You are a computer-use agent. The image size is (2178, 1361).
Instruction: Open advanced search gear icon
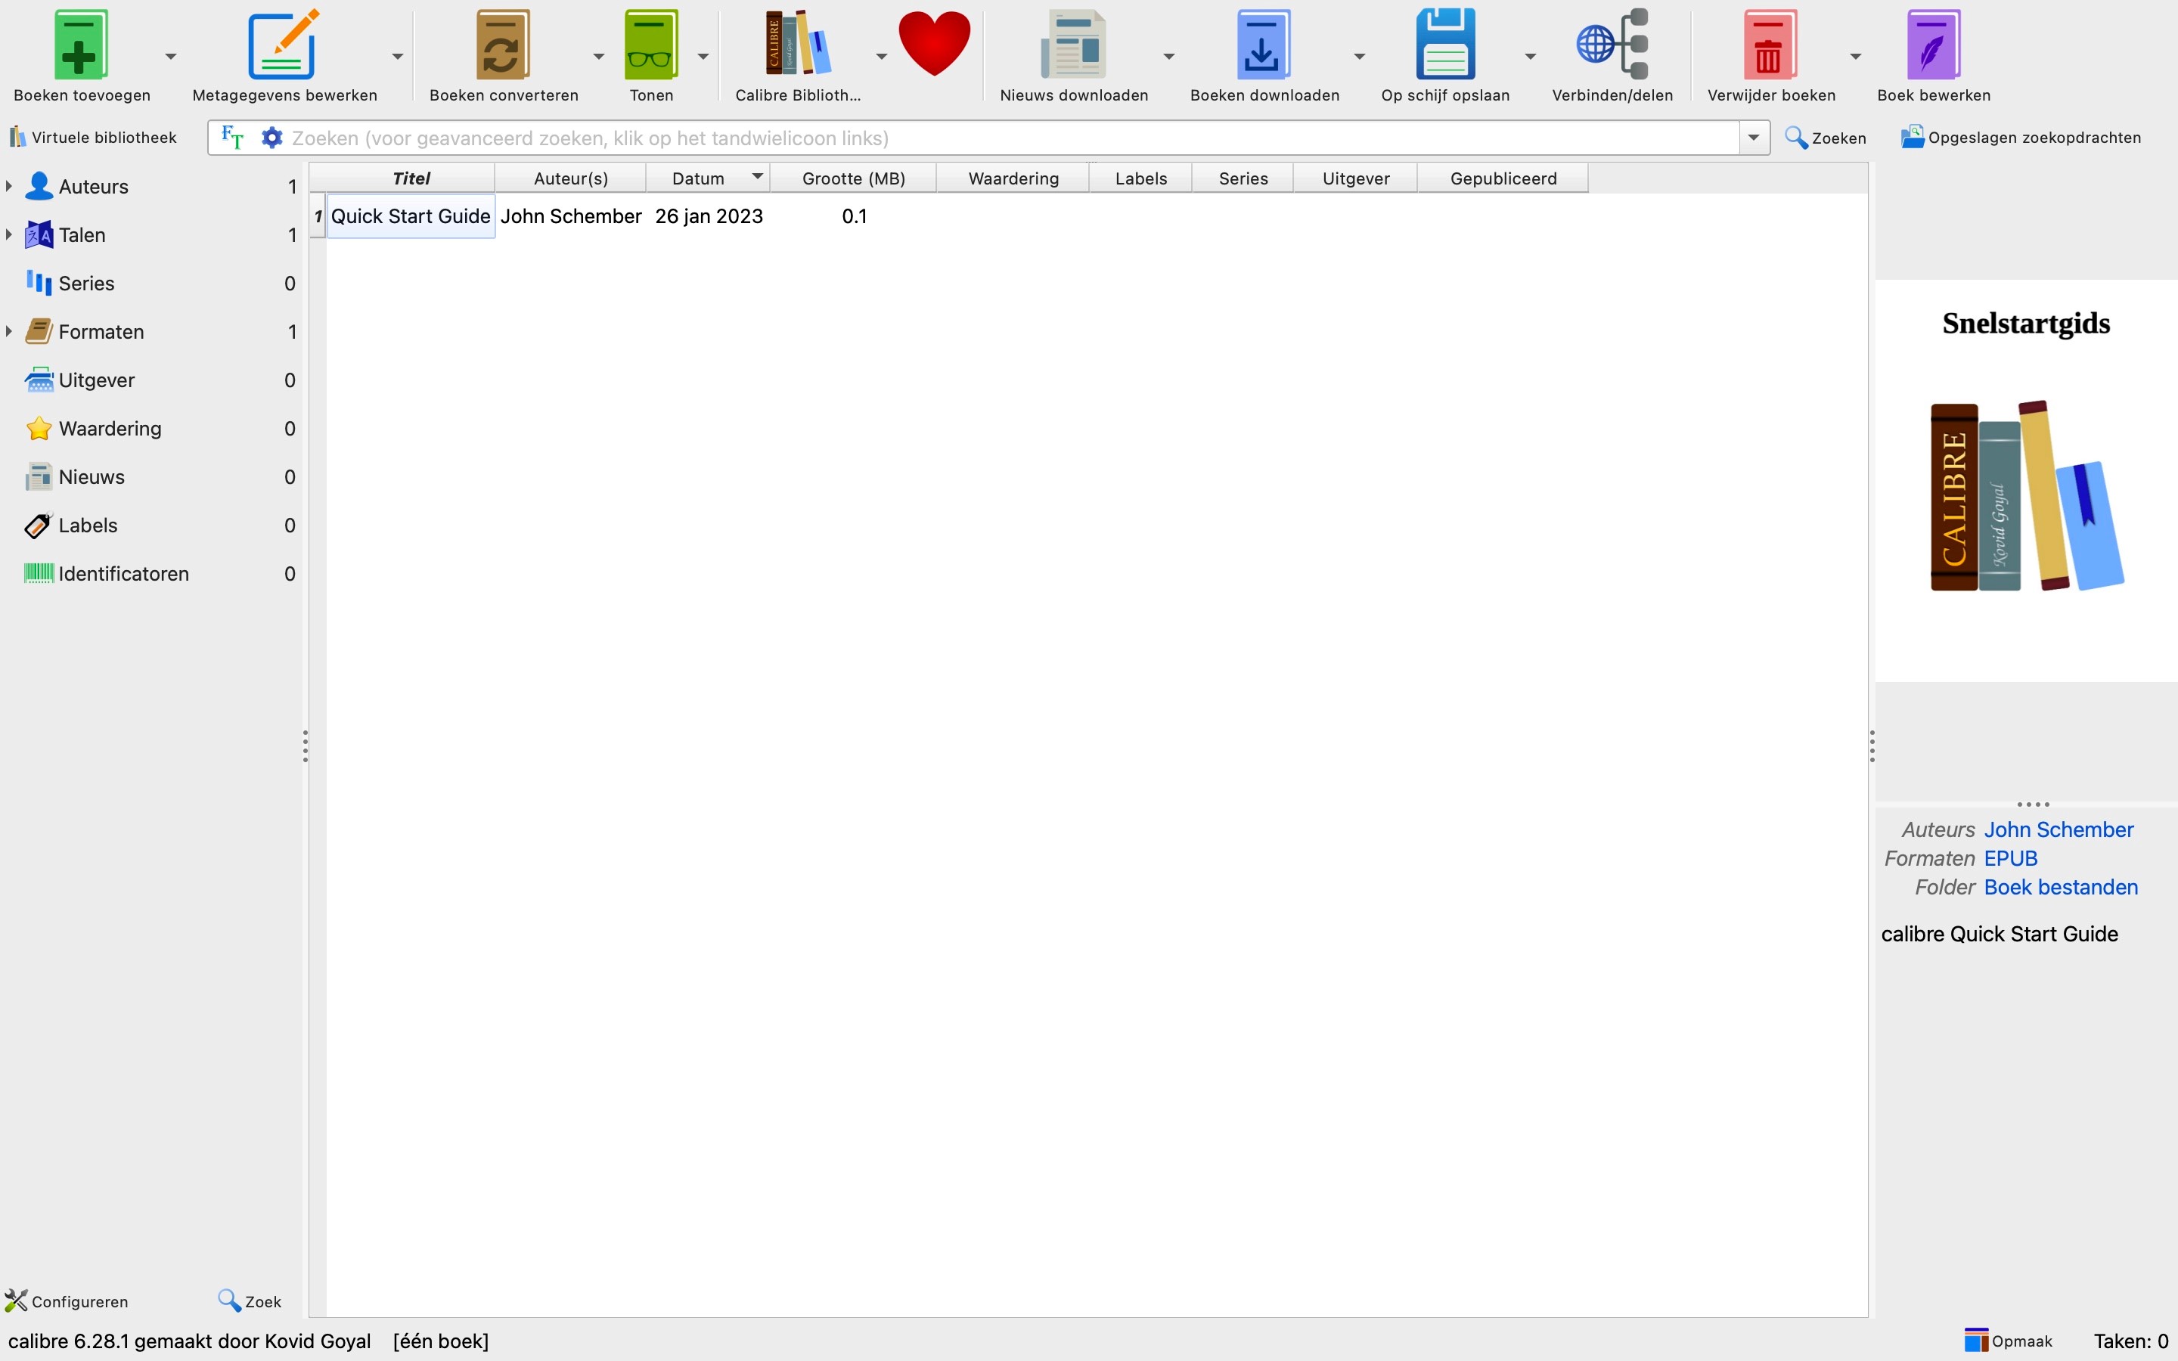(x=271, y=138)
